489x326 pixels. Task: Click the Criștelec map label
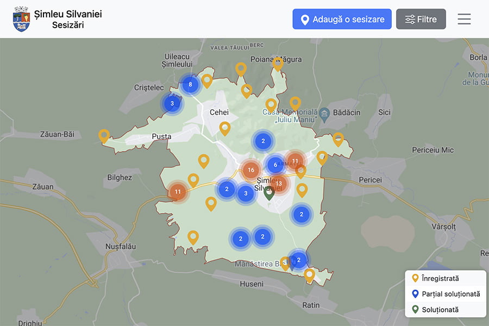point(149,87)
